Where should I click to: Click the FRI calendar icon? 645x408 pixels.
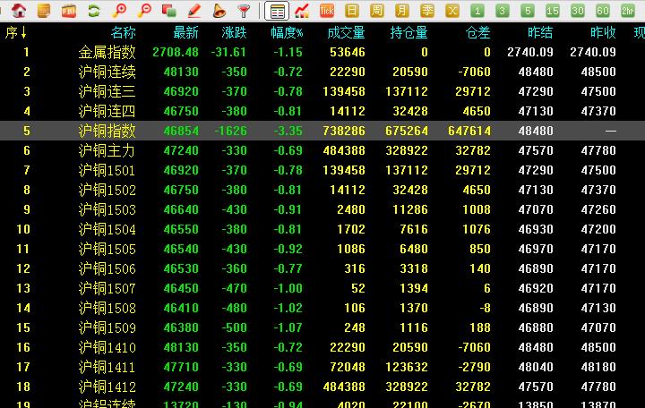[x=68, y=11]
